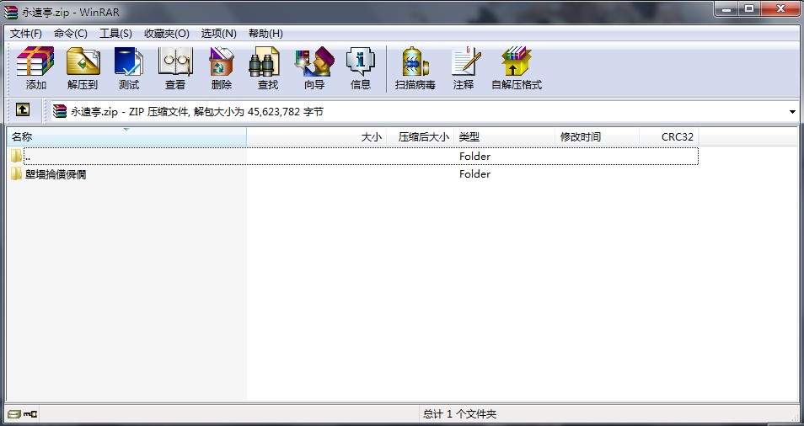Open the 工具(S) menu
The image size is (804, 426).
click(x=115, y=34)
